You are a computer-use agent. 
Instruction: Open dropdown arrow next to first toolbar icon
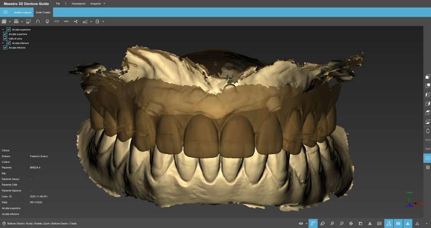click(10, 21)
